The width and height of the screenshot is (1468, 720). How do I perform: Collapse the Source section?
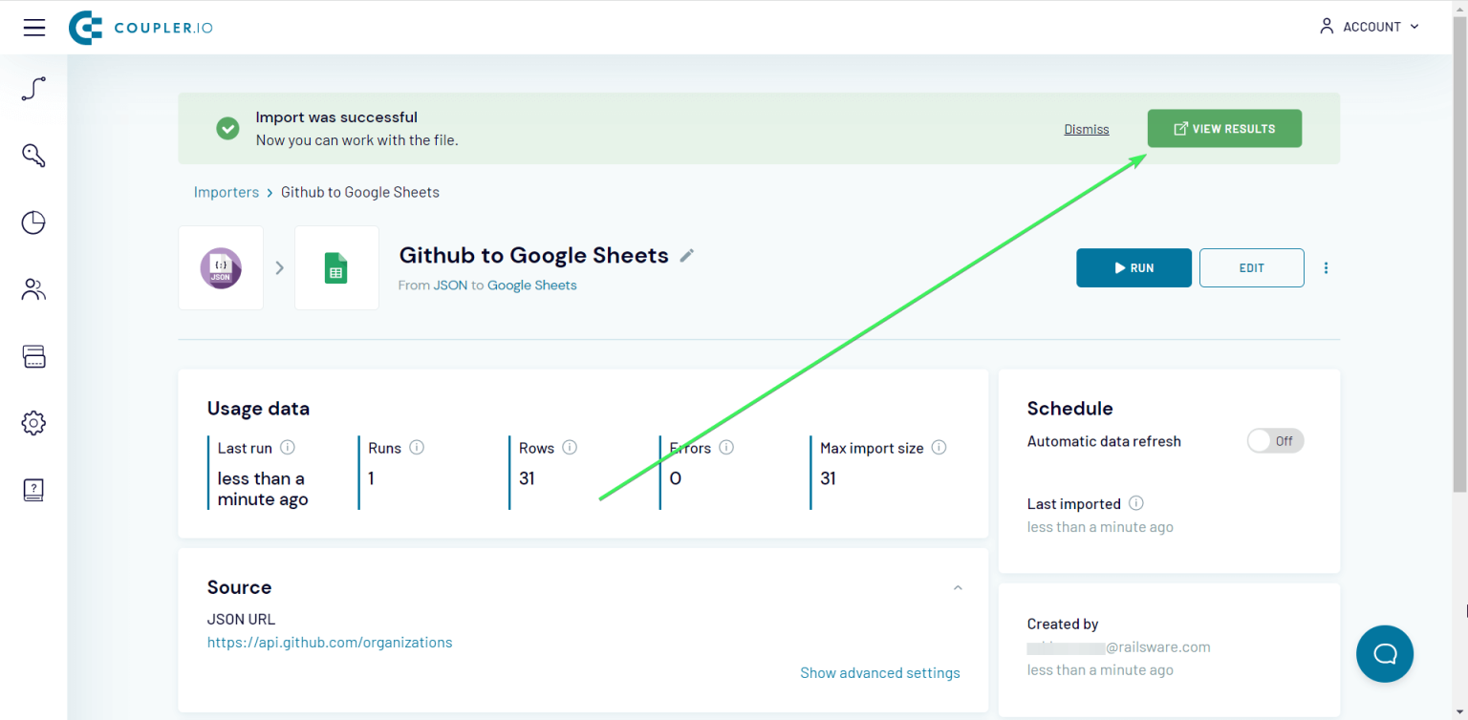click(958, 587)
